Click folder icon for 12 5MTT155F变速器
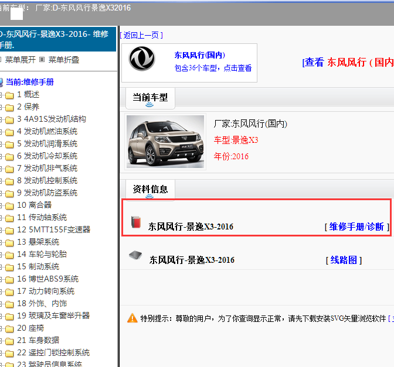Screen dimensions: 394x367 tap(9, 231)
